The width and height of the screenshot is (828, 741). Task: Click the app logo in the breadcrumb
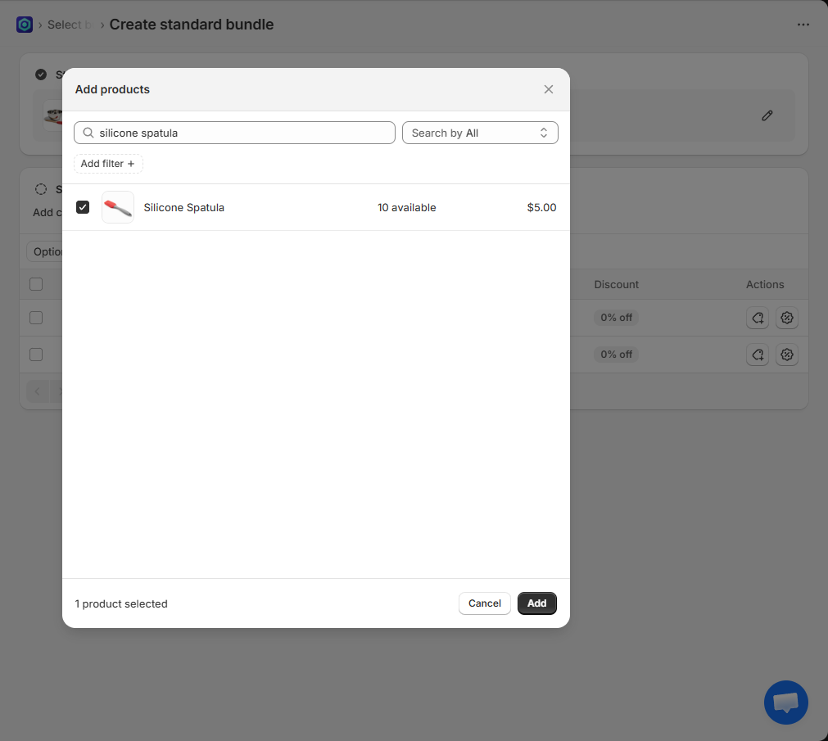(25, 25)
